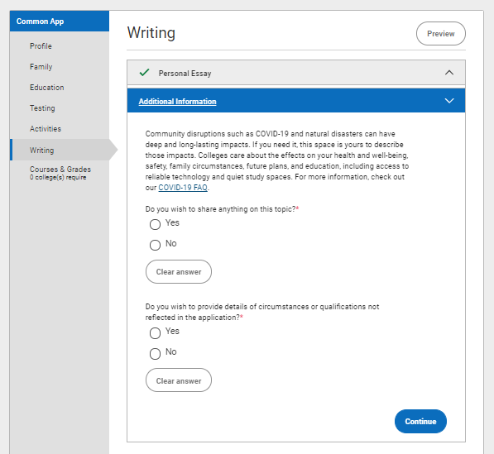Image resolution: width=494 pixels, height=454 pixels.
Task: Choose Yes for additional circumstances details
Action: click(155, 332)
